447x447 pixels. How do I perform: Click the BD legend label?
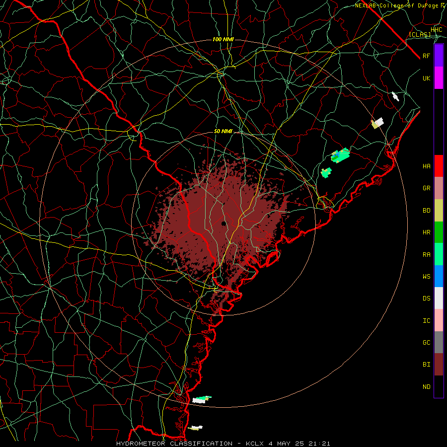426,211
